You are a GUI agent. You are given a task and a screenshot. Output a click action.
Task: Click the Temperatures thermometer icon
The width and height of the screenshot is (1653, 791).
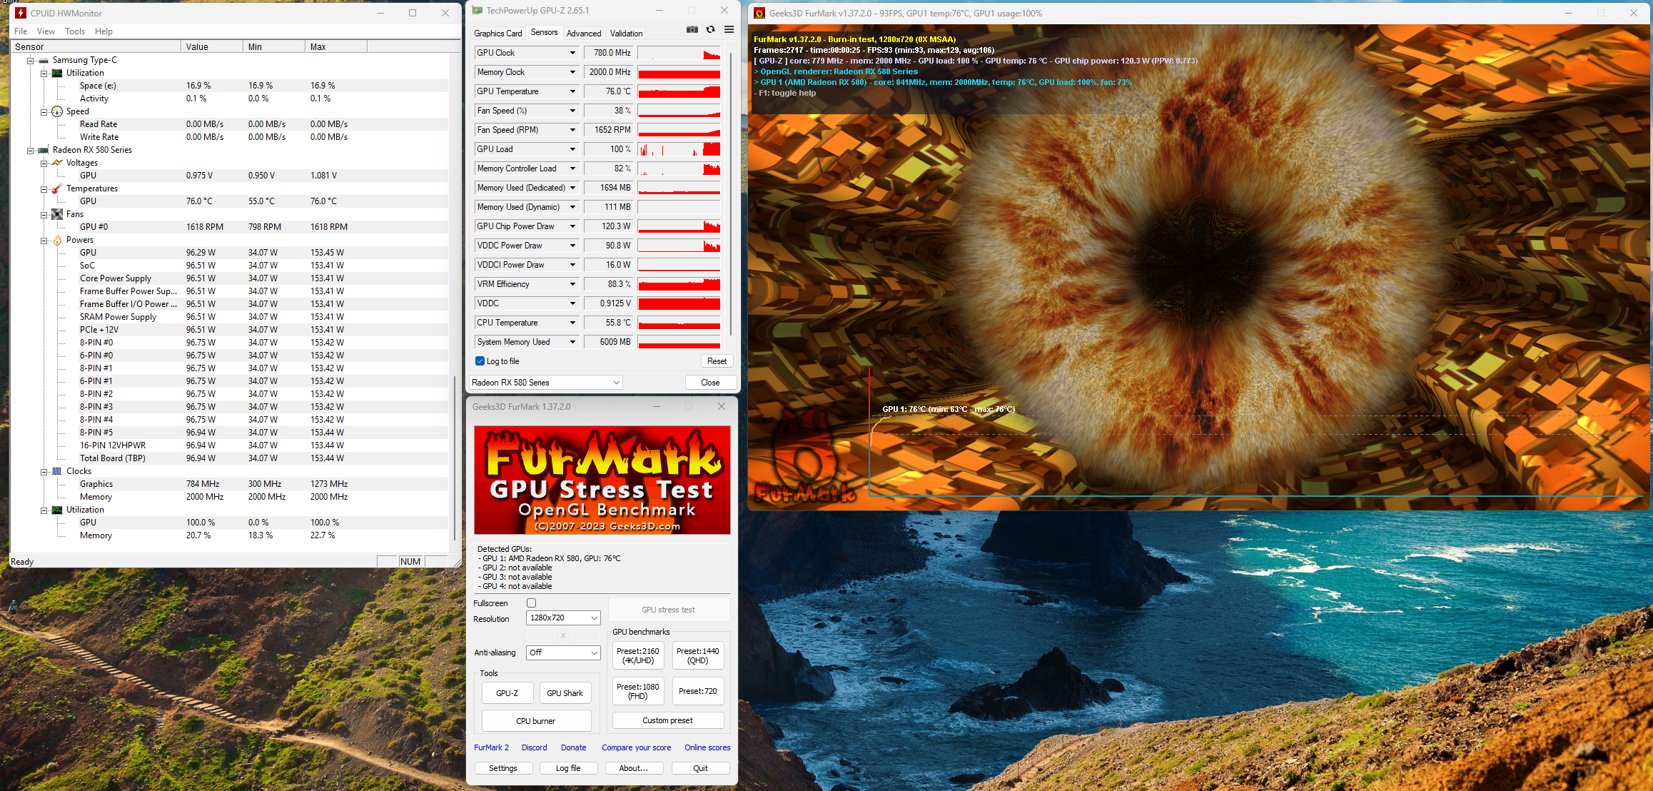pyautogui.click(x=57, y=188)
